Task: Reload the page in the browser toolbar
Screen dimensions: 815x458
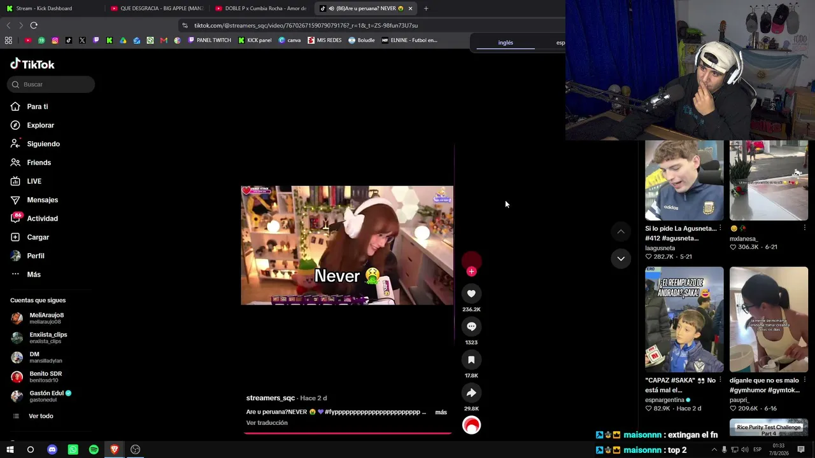Action: [x=34, y=25]
